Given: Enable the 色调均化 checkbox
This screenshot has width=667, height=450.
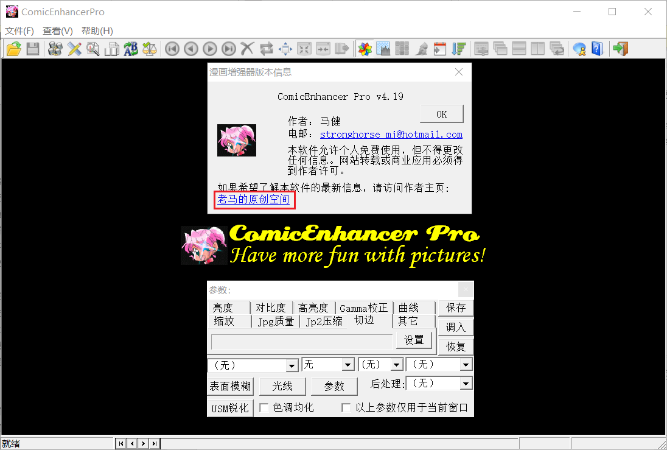Looking at the screenshot, I should pyautogui.click(x=264, y=408).
